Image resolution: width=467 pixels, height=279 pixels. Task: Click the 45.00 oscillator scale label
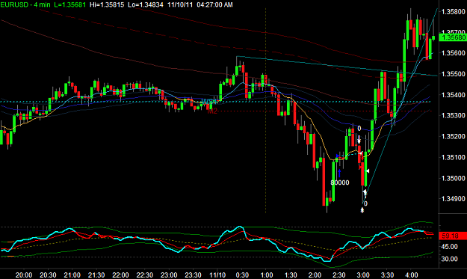pyautogui.click(x=449, y=247)
